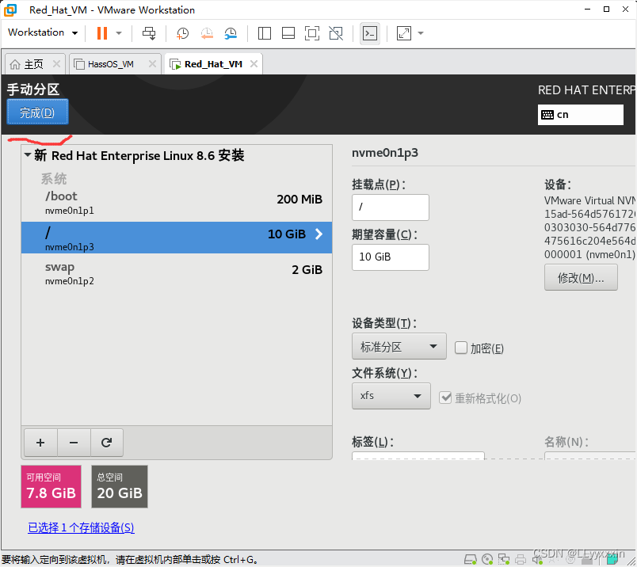Click the 修改(M)... button
This screenshot has height=567, width=637.
coord(581,278)
